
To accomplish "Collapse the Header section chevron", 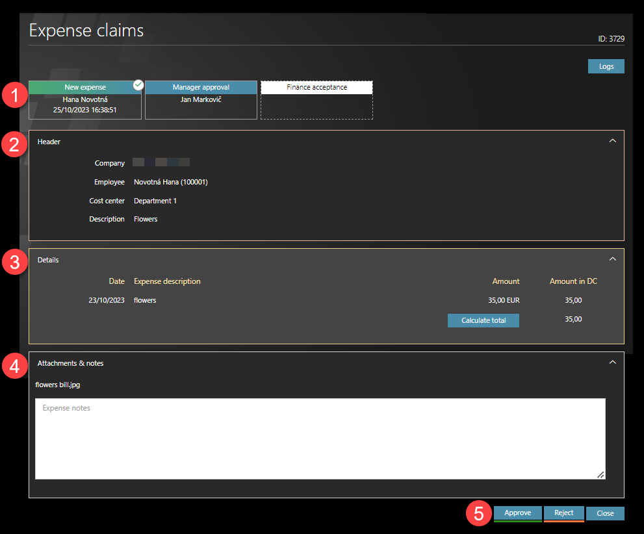I will [612, 140].
